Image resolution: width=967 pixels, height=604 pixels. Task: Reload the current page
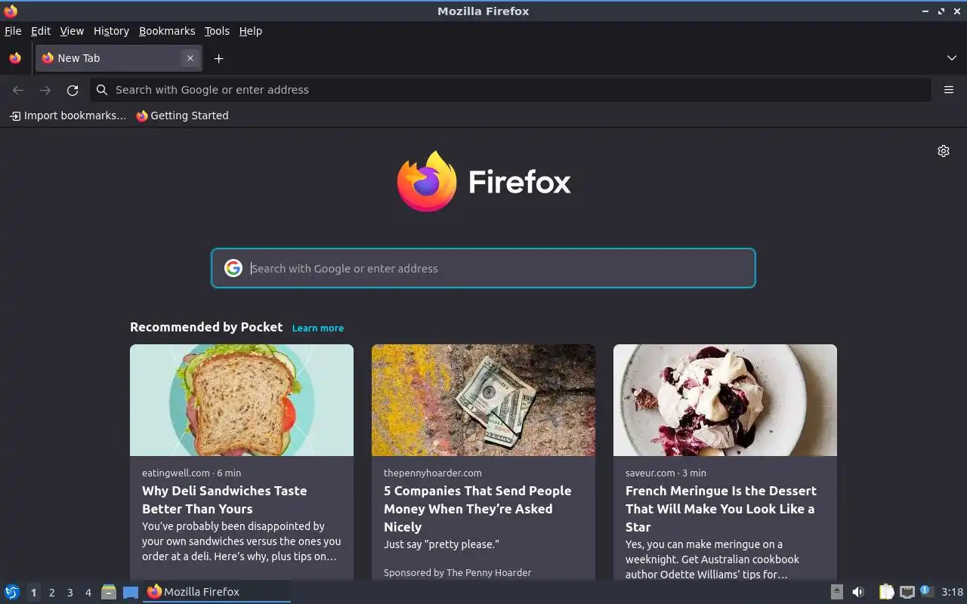(73, 90)
